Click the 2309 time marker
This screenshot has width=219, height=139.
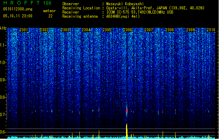[x=190, y=30]
